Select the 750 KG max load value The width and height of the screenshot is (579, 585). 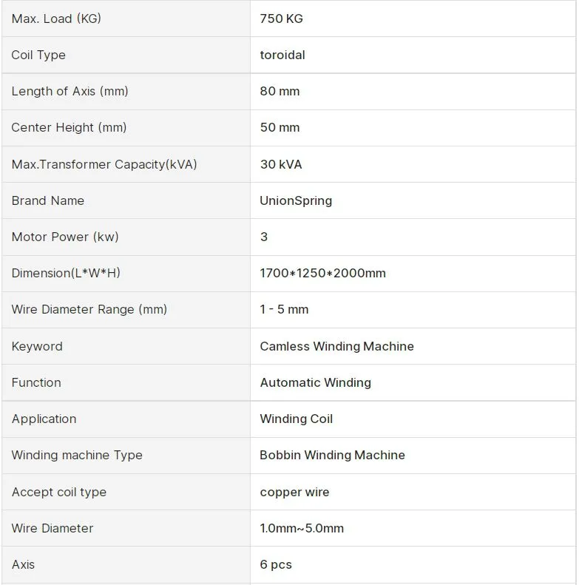(281, 18)
